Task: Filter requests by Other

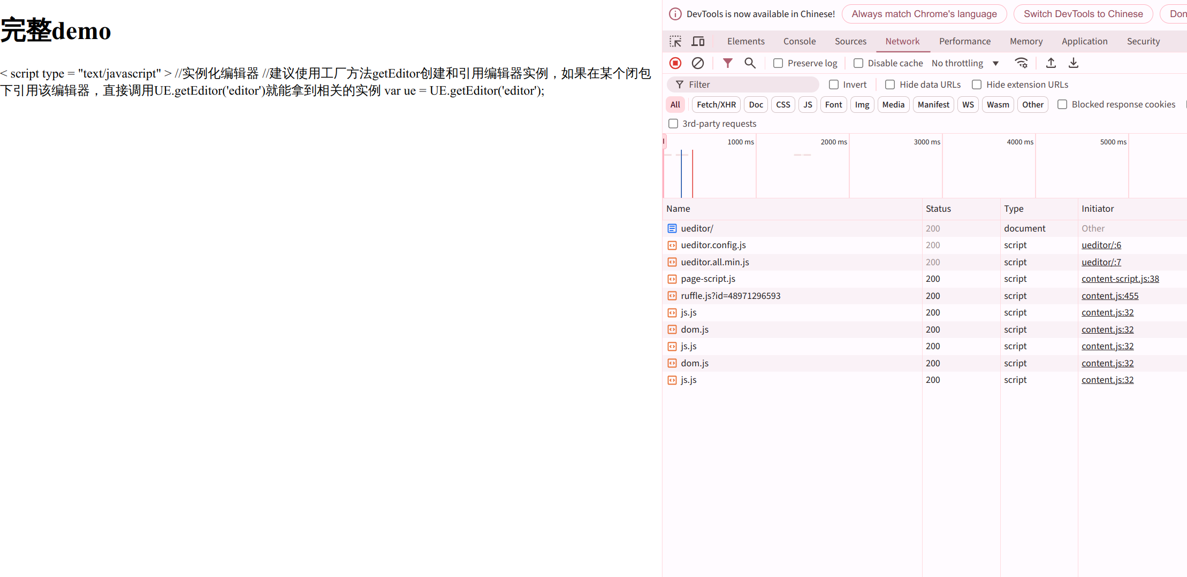Action: (1032, 104)
